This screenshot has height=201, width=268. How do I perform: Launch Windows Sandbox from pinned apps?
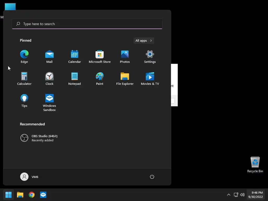coord(49,103)
